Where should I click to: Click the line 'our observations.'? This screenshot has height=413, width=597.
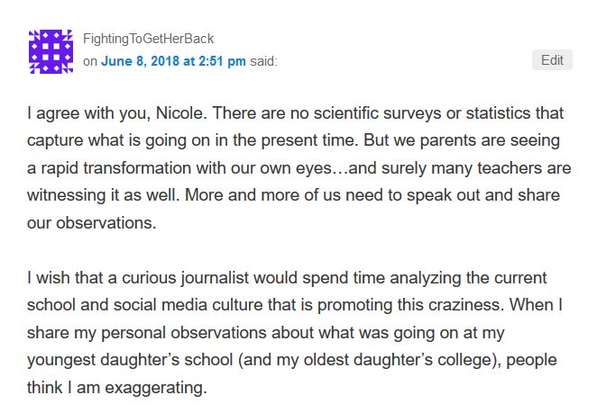click(92, 223)
